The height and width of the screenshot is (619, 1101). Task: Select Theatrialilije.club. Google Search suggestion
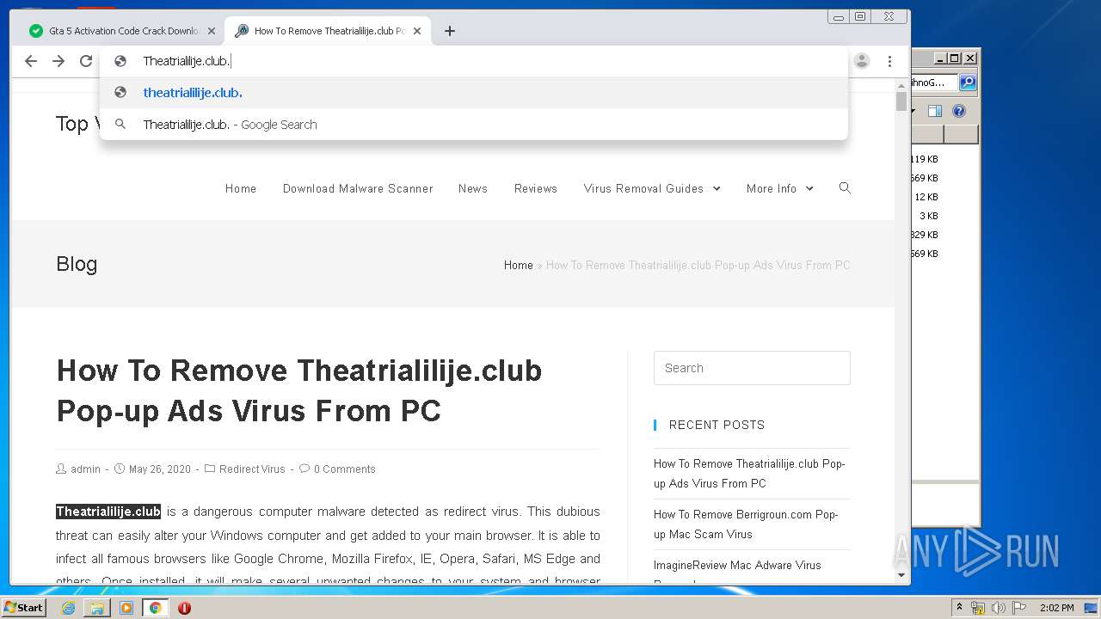click(473, 125)
